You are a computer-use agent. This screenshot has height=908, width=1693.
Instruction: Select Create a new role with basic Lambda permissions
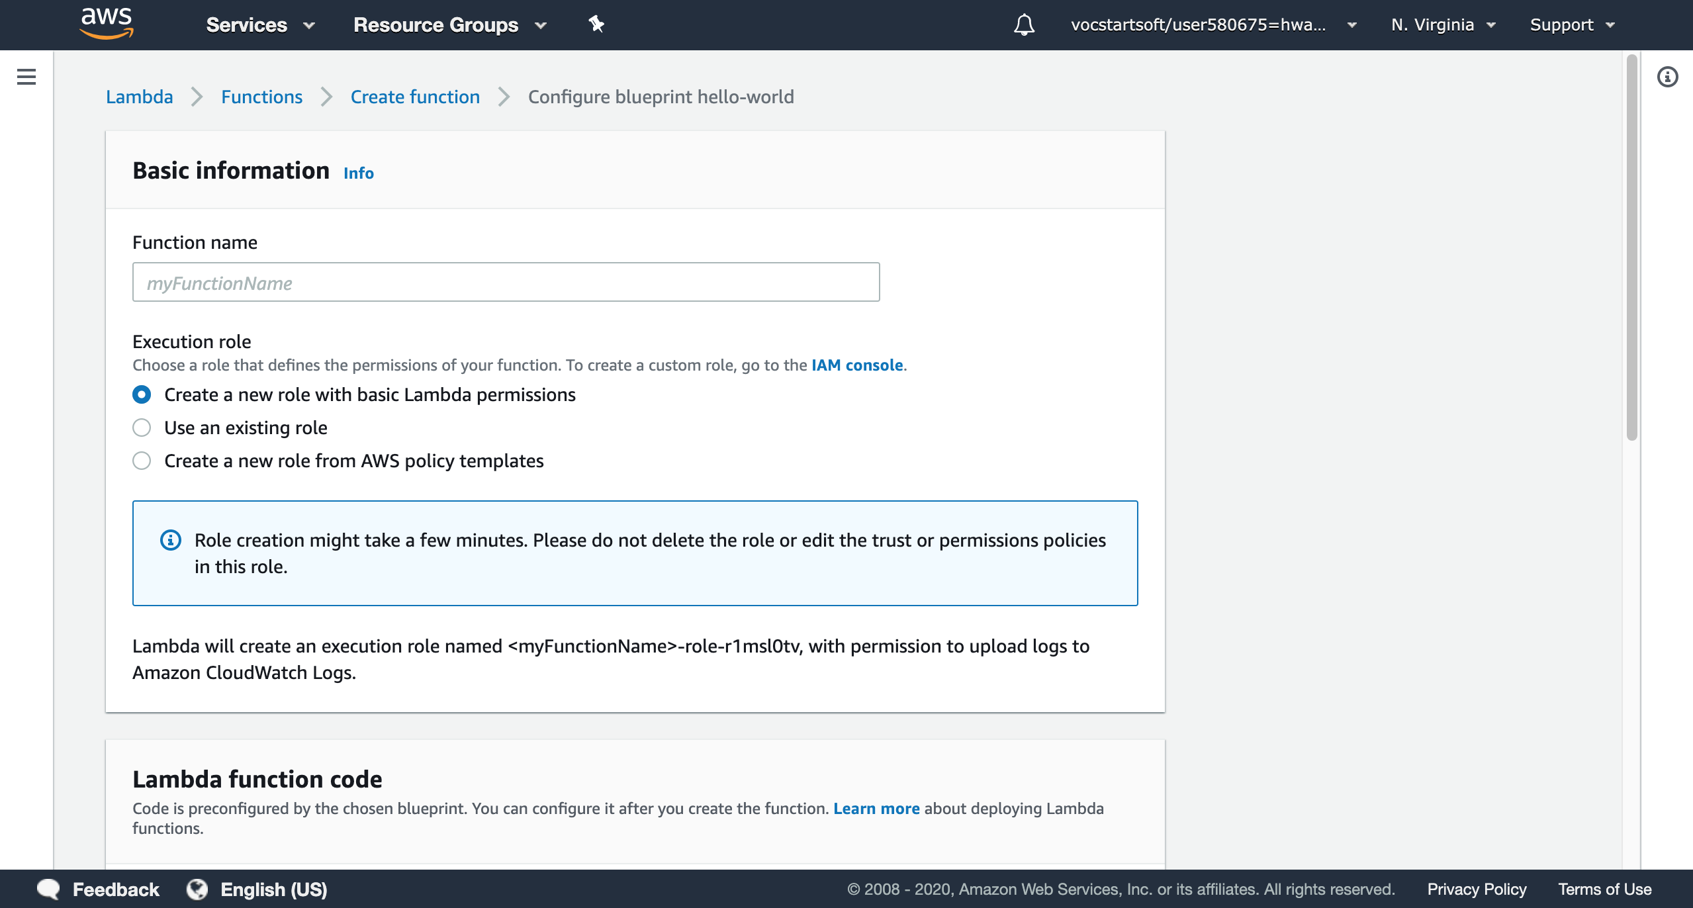tap(142, 394)
